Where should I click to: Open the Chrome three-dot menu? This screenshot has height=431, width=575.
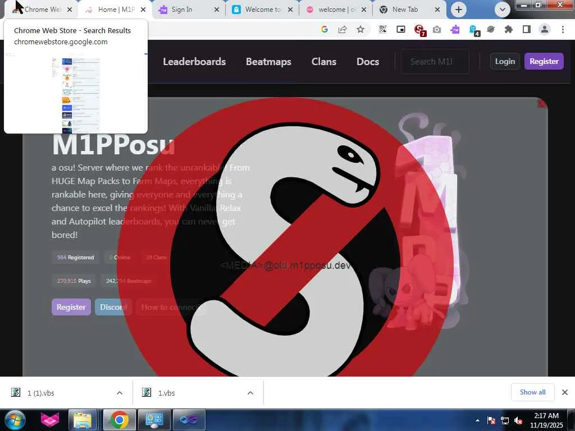563,29
